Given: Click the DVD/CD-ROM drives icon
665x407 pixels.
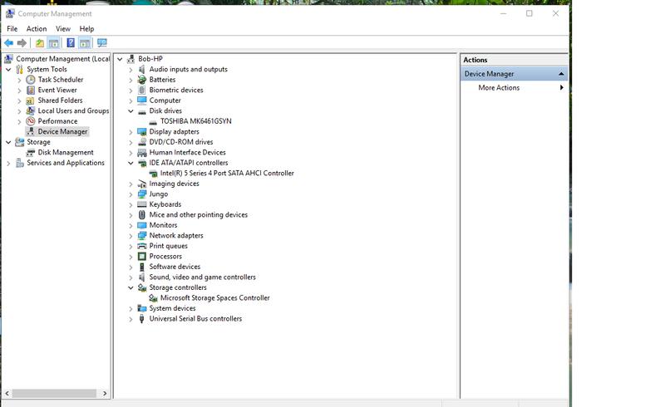Looking at the screenshot, I should [142, 142].
